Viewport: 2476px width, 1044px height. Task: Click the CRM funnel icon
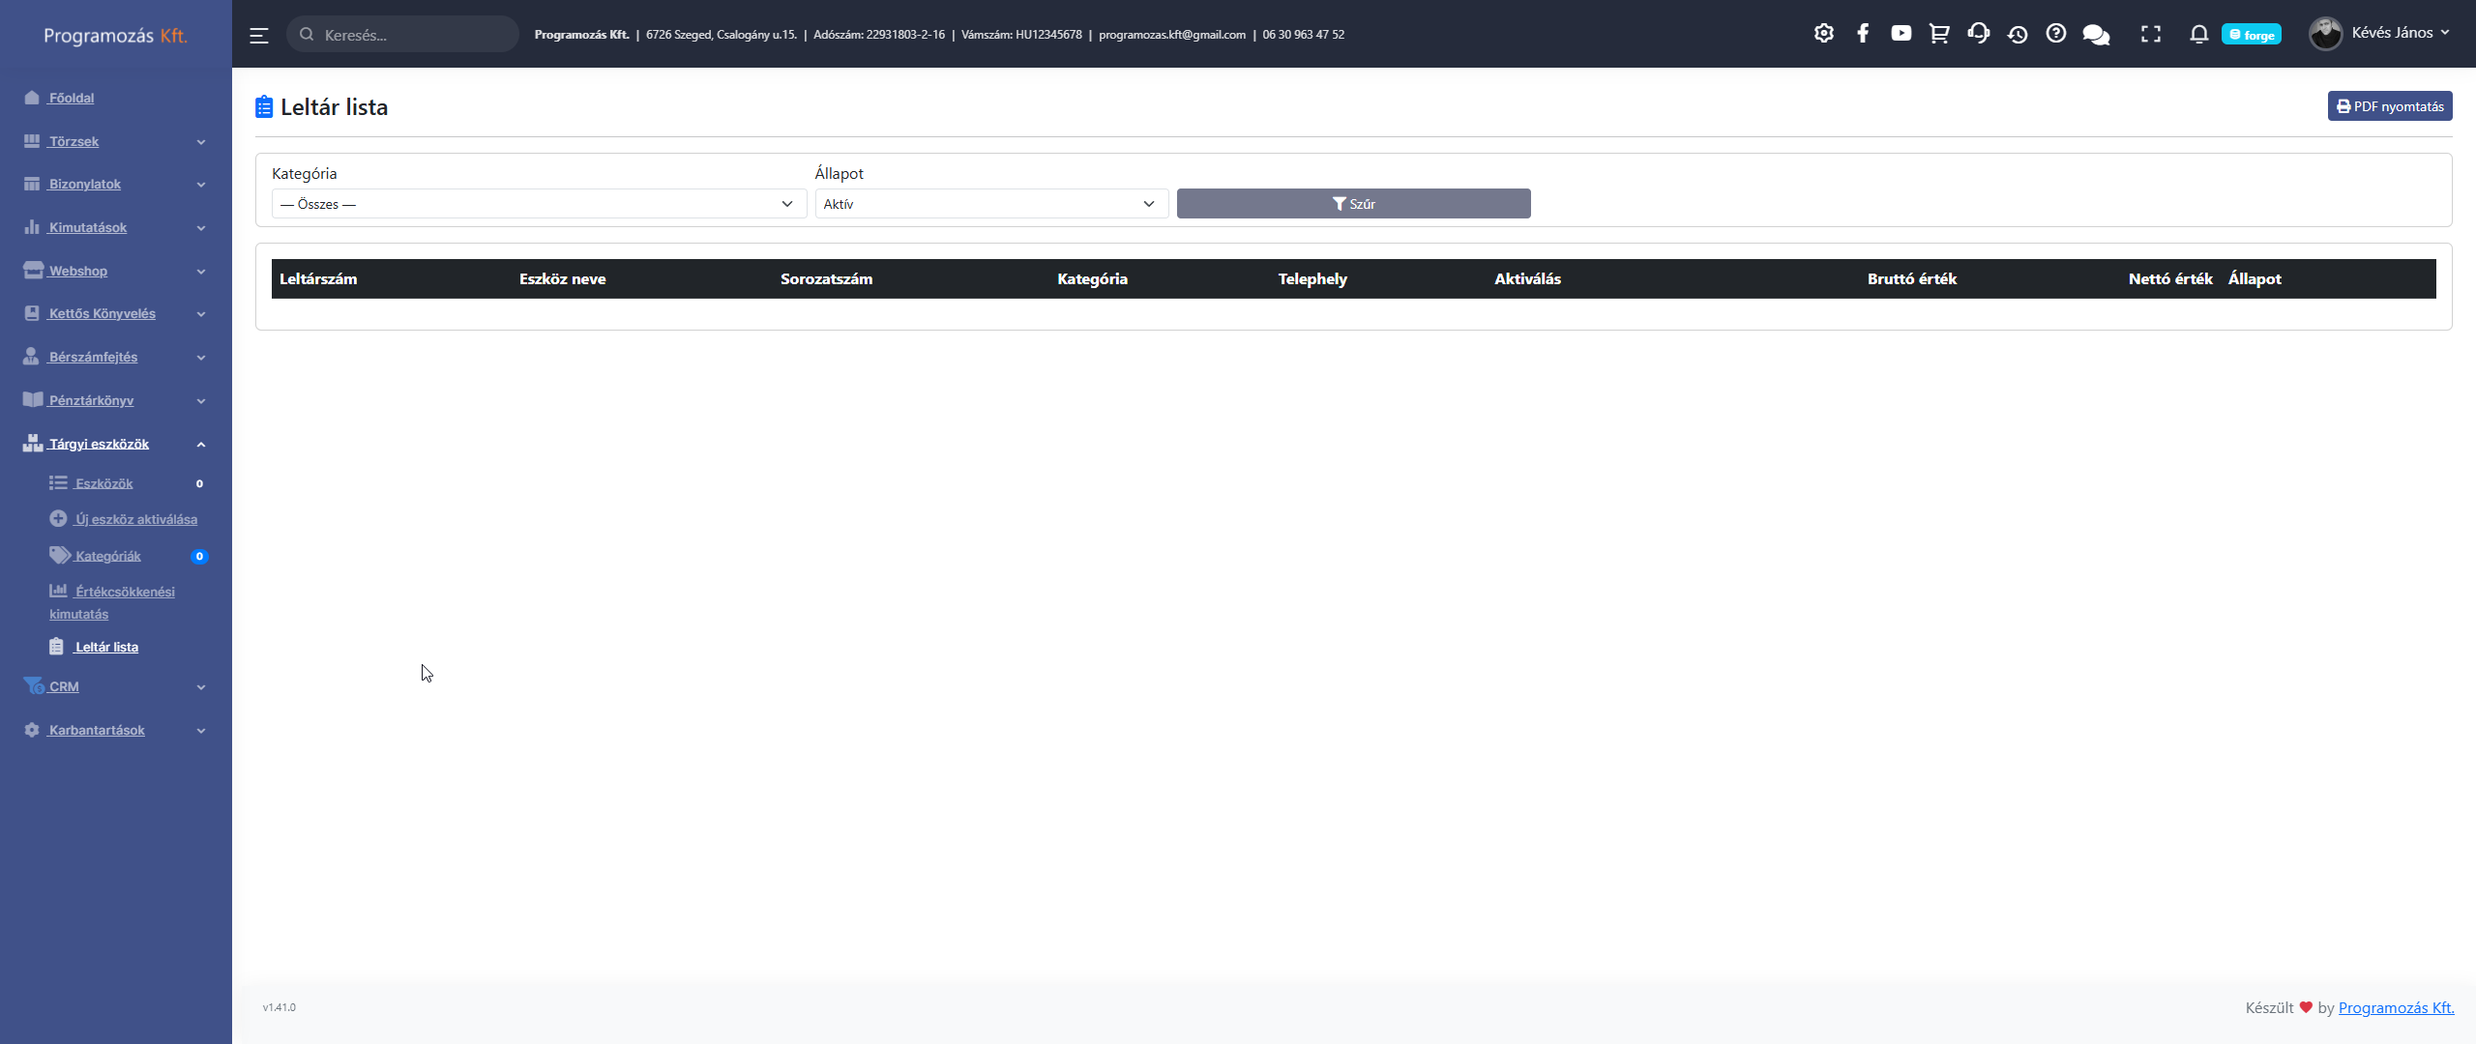point(34,685)
